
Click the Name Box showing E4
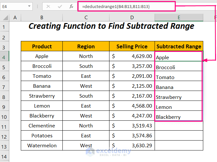coord(16,6)
